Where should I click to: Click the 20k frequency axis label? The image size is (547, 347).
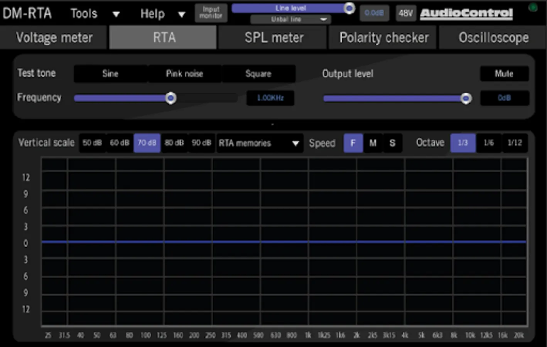click(519, 335)
